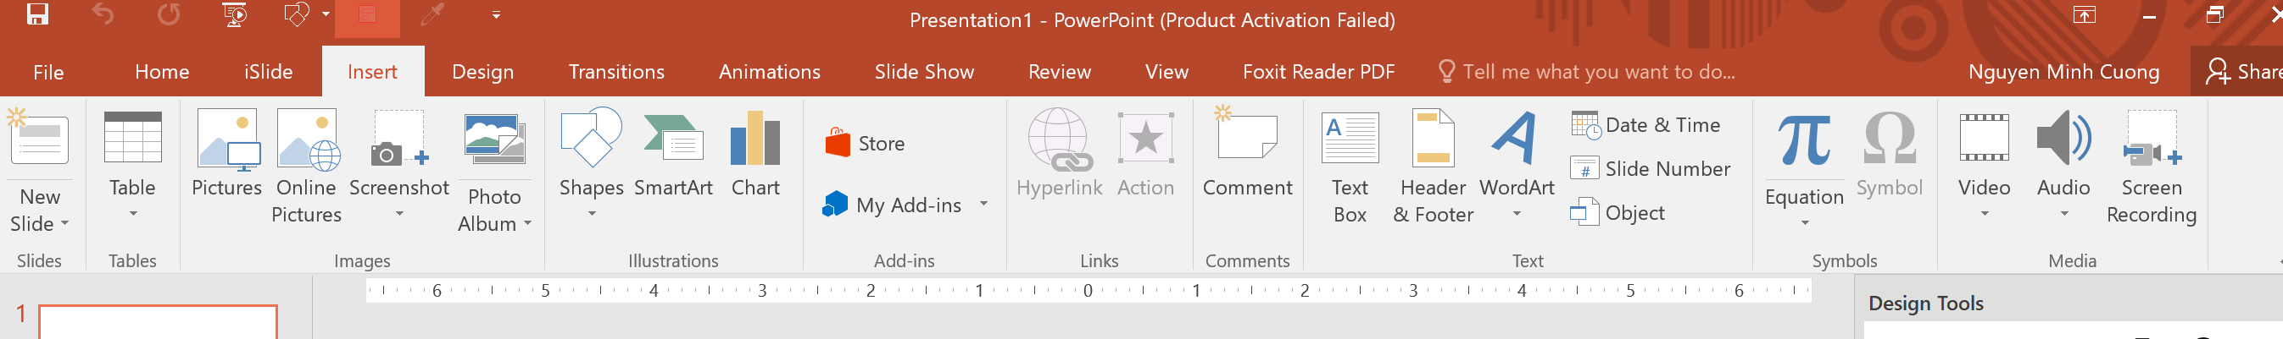Click the Tell me search field

click(1588, 73)
